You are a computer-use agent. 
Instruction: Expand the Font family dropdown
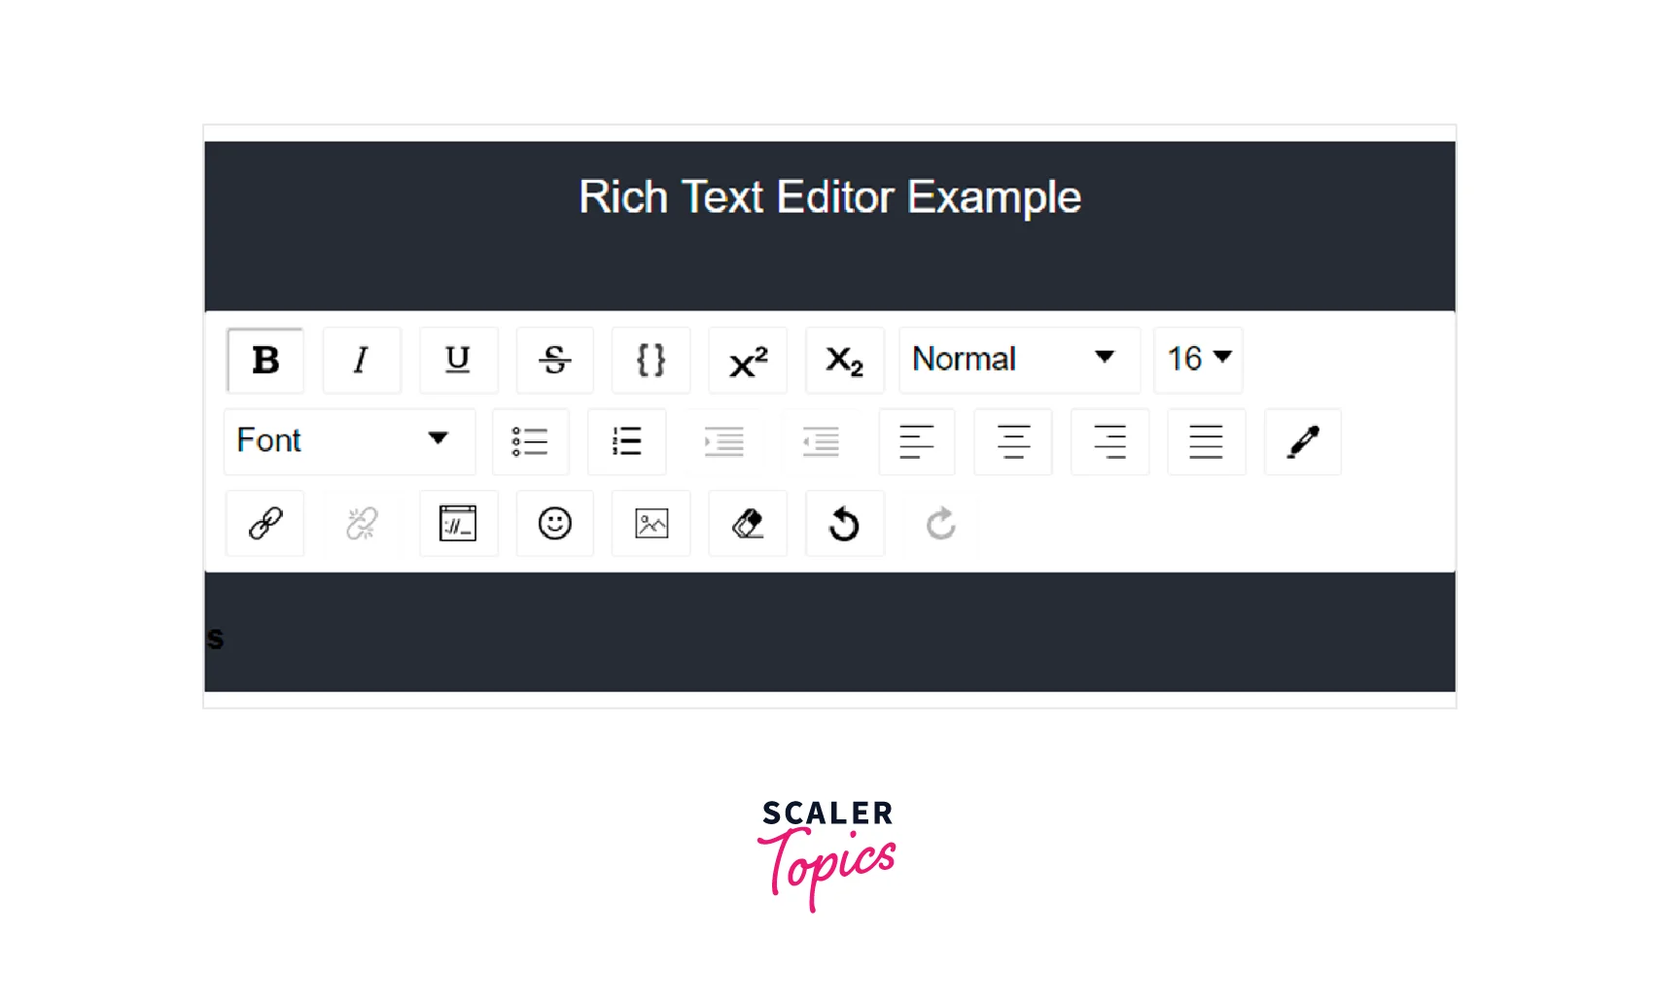[349, 441]
